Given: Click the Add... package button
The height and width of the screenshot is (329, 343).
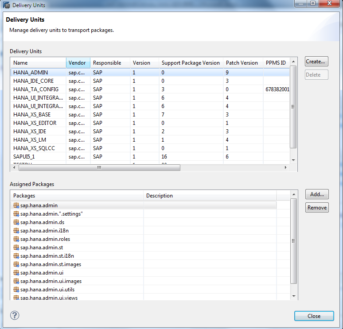Looking at the screenshot, I should point(317,194).
